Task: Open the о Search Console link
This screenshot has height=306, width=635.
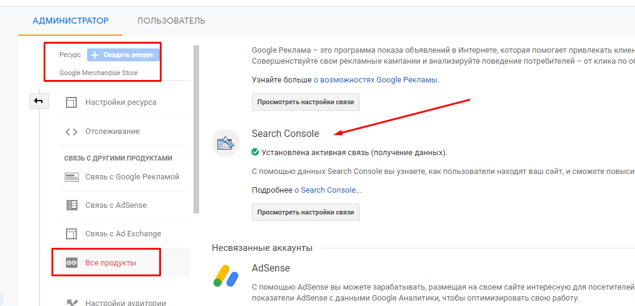Action: tap(325, 190)
